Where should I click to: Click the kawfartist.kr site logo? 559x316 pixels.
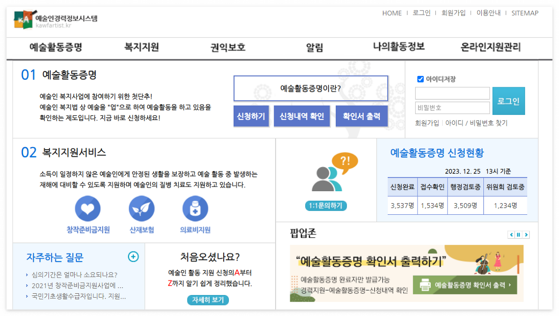click(x=55, y=20)
